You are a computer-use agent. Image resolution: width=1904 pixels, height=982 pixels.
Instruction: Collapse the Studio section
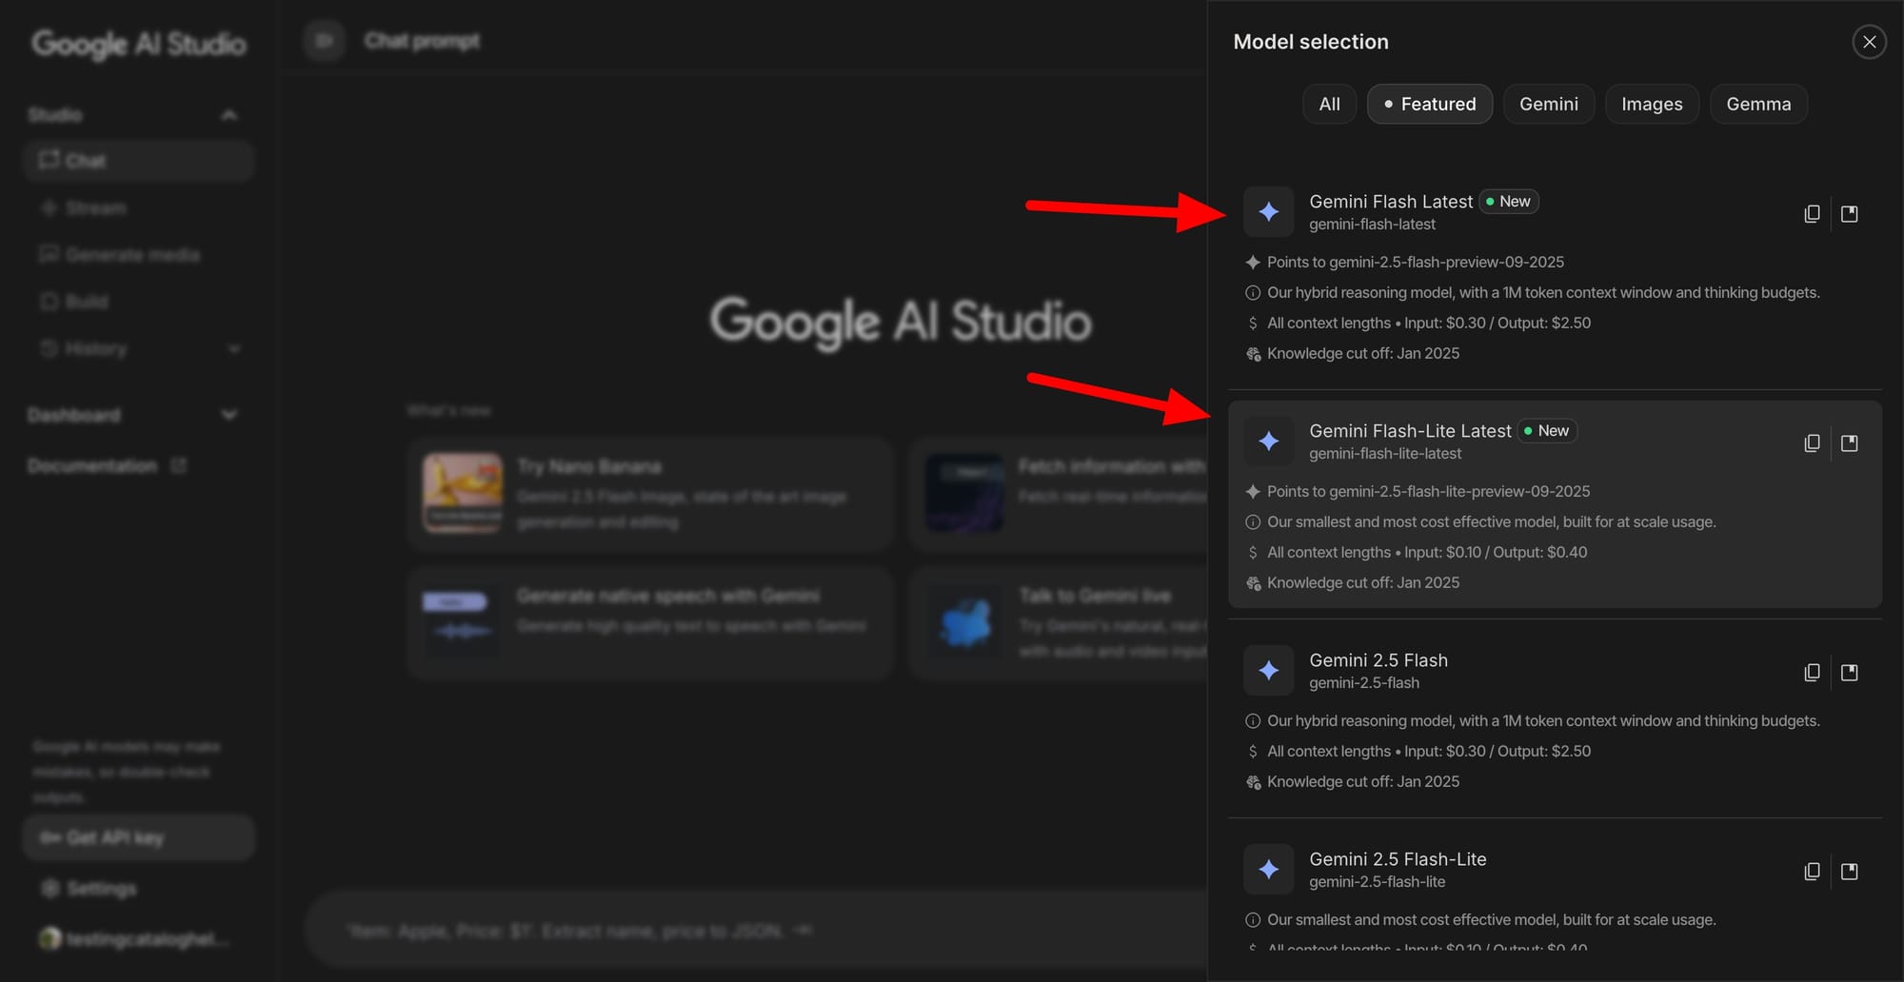(x=229, y=113)
